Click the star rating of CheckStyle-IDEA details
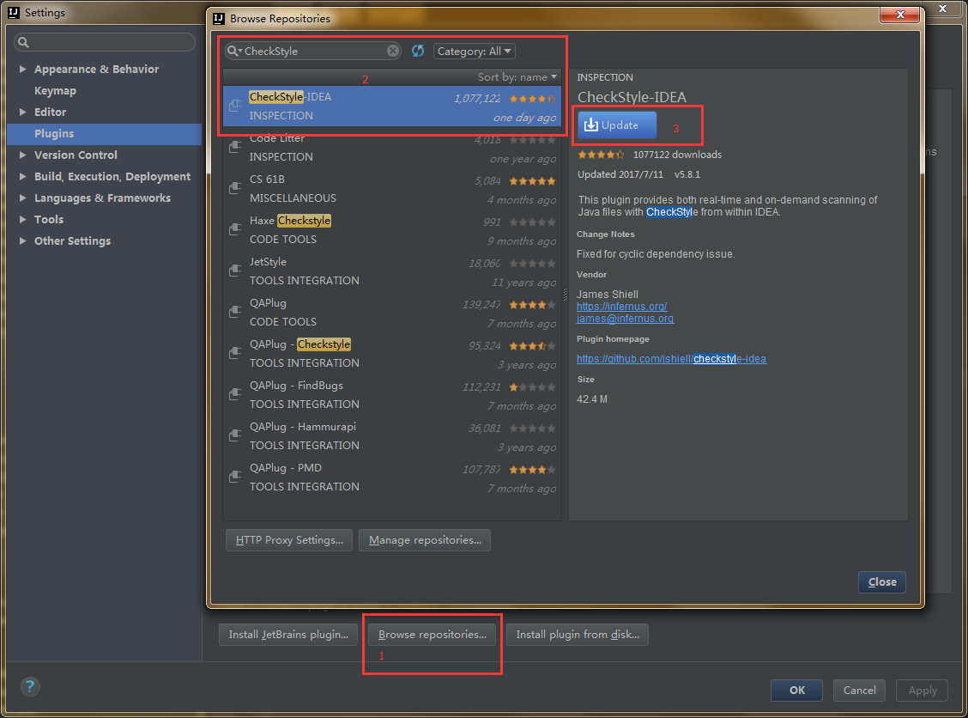Screen dimensions: 968x718 601,155
